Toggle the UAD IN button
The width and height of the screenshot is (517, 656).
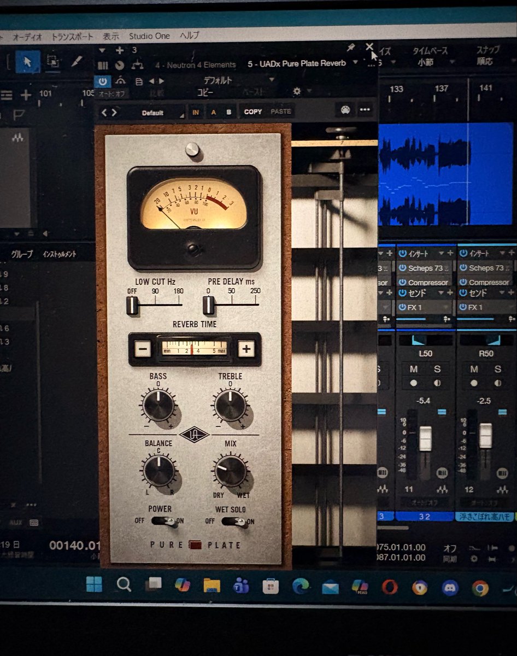point(195,112)
